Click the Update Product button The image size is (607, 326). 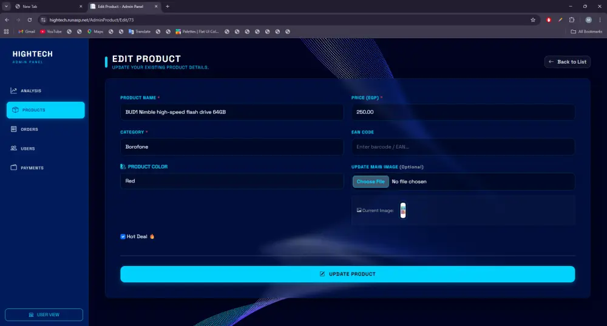347,274
